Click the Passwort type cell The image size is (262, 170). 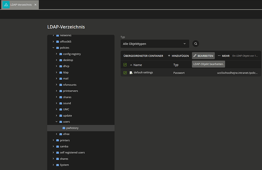(179, 73)
